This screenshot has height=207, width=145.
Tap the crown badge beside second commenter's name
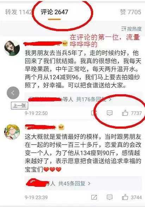(61, 127)
